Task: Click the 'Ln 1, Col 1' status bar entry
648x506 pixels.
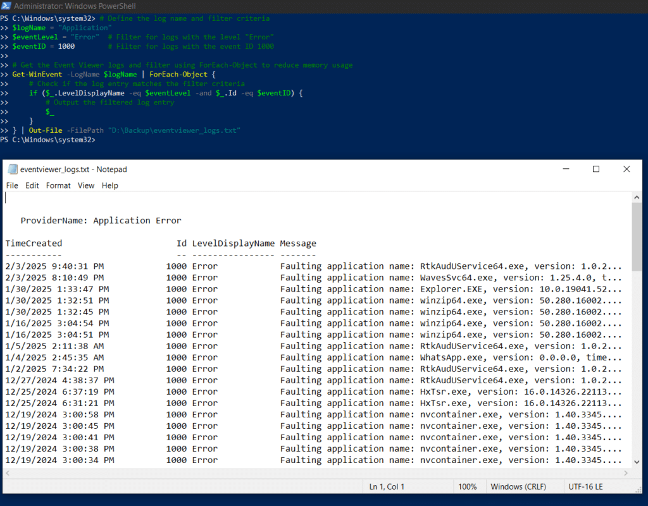Action: (387, 486)
